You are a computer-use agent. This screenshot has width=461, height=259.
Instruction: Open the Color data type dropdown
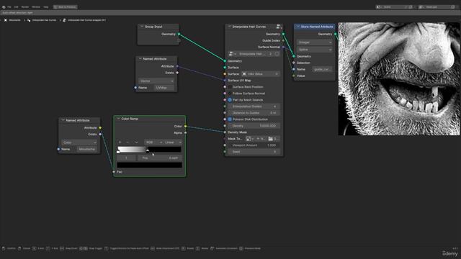[x=79, y=142]
